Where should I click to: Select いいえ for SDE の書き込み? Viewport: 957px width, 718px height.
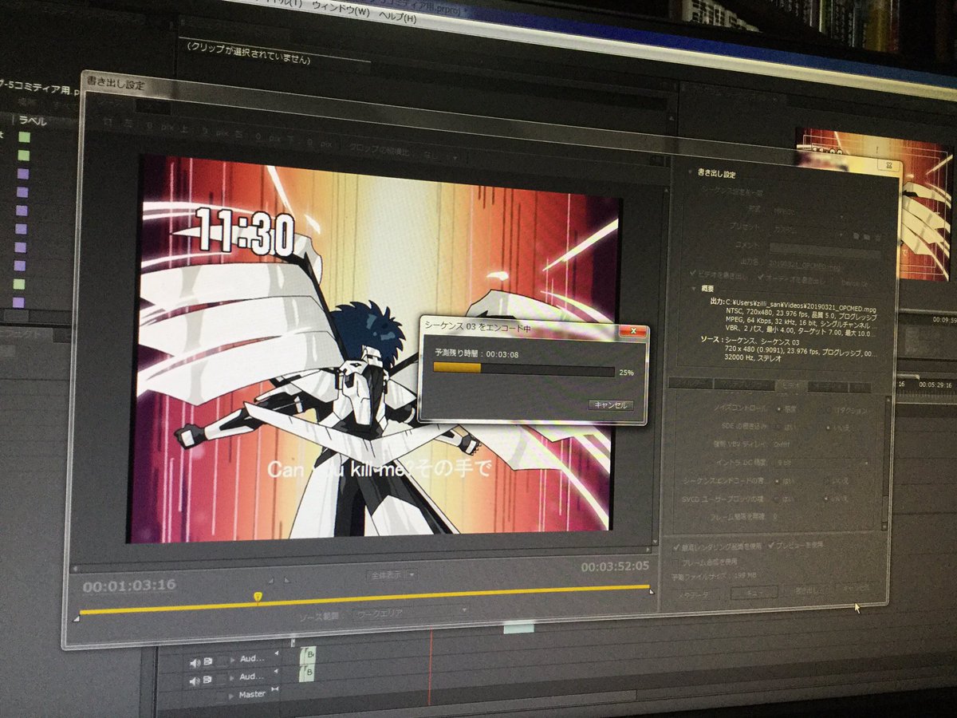pos(828,428)
